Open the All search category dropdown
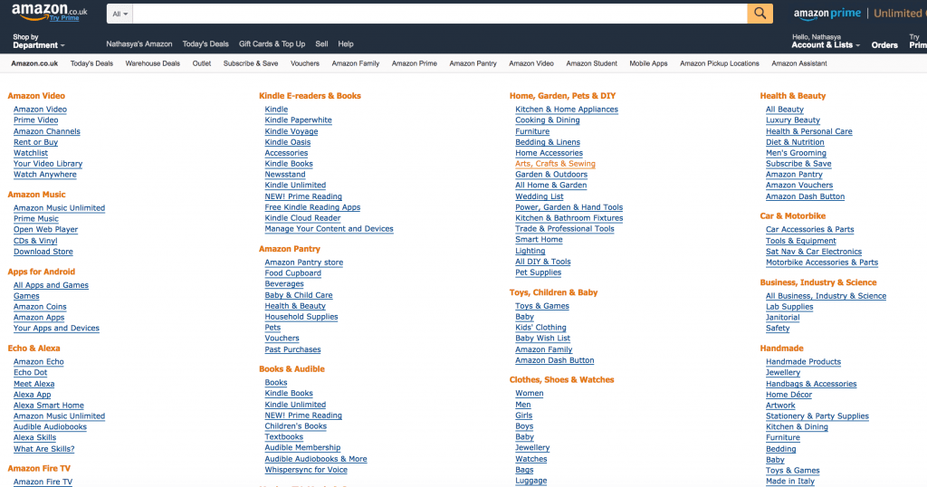Viewport: 927px width, 487px height. pyautogui.click(x=120, y=14)
